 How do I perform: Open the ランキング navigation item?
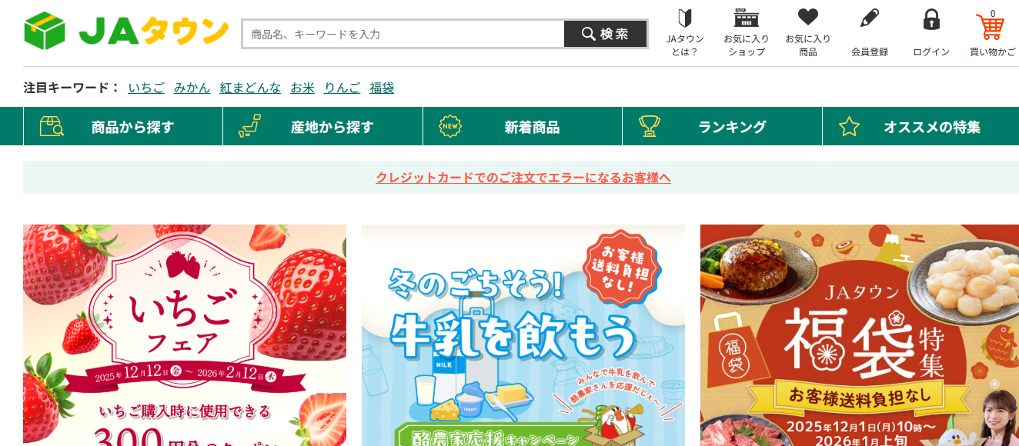coord(722,127)
